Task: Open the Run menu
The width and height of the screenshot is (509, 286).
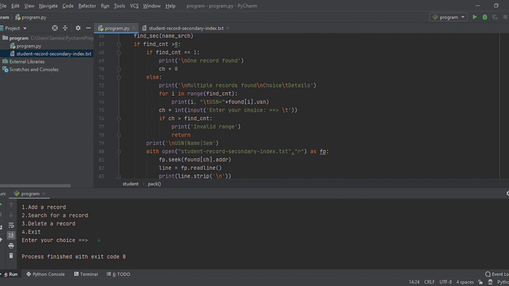Action: pyautogui.click(x=105, y=6)
